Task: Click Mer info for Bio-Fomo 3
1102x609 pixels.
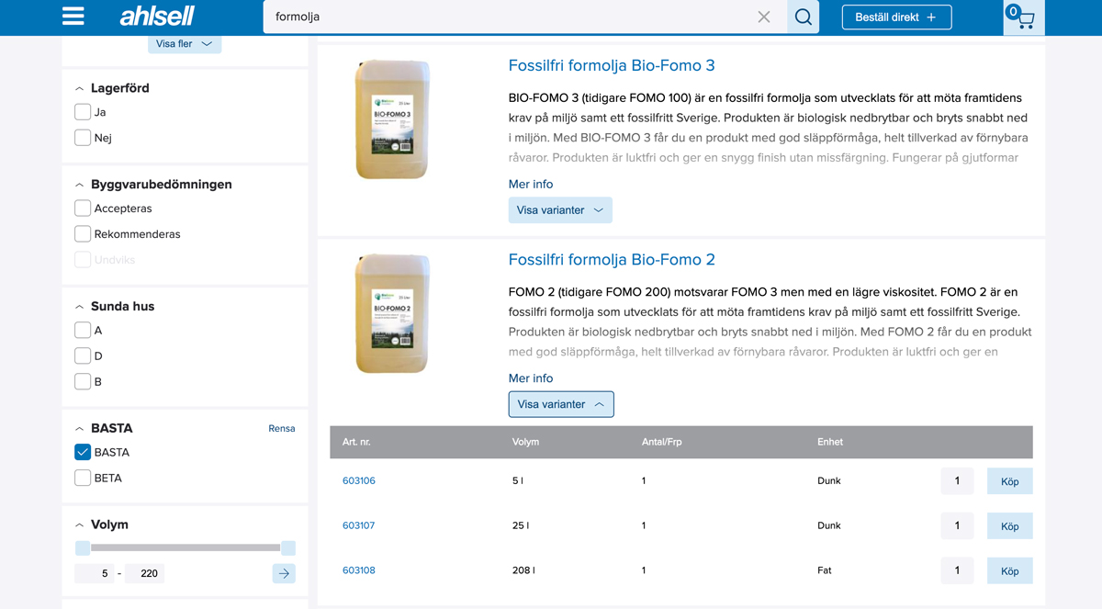Action: [x=531, y=184]
